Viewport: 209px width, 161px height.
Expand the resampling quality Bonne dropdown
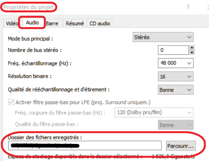point(176,90)
